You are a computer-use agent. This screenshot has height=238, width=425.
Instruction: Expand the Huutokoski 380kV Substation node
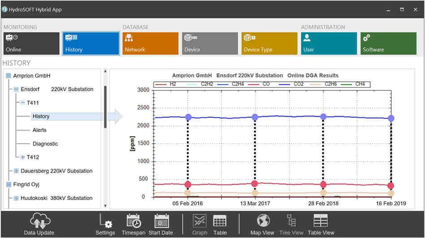coord(16,198)
